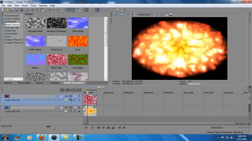252x141 pixels.
Task: Open the File menu
Action: coord(3,5)
